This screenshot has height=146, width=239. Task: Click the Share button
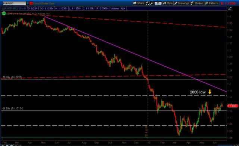coord(139,3)
